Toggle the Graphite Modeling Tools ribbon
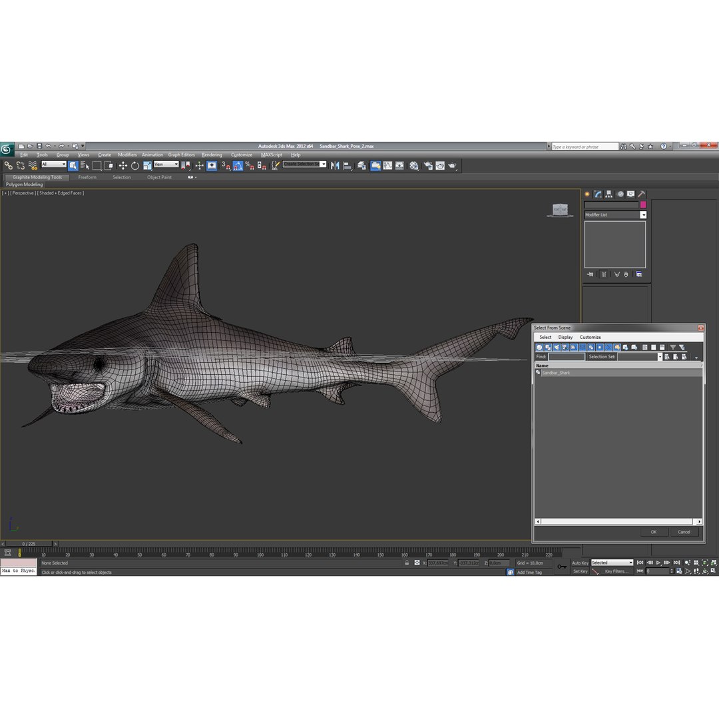This screenshot has width=719, height=719. pyautogui.click(x=375, y=166)
